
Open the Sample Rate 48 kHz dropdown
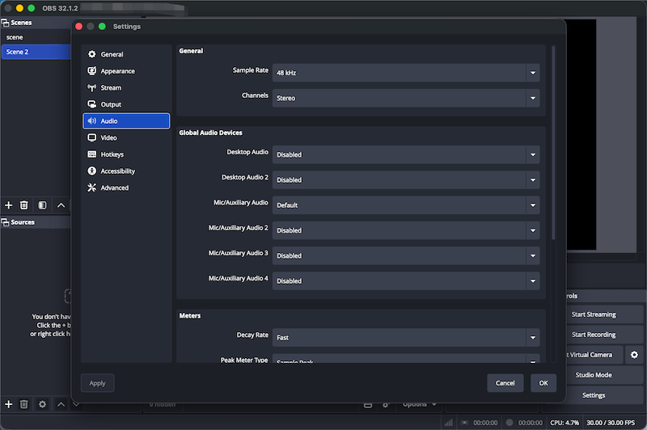pyautogui.click(x=406, y=73)
